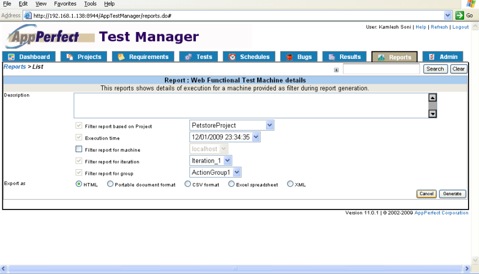Image resolution: width=479 pixels, height=274 pixels.
Task: Click the green Go arrow icon
Action: [460, 15]
